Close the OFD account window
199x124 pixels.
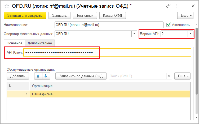click(x=193, y=6)
